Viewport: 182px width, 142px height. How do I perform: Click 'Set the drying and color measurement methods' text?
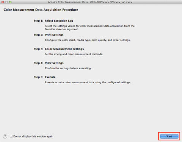(74, 54)
